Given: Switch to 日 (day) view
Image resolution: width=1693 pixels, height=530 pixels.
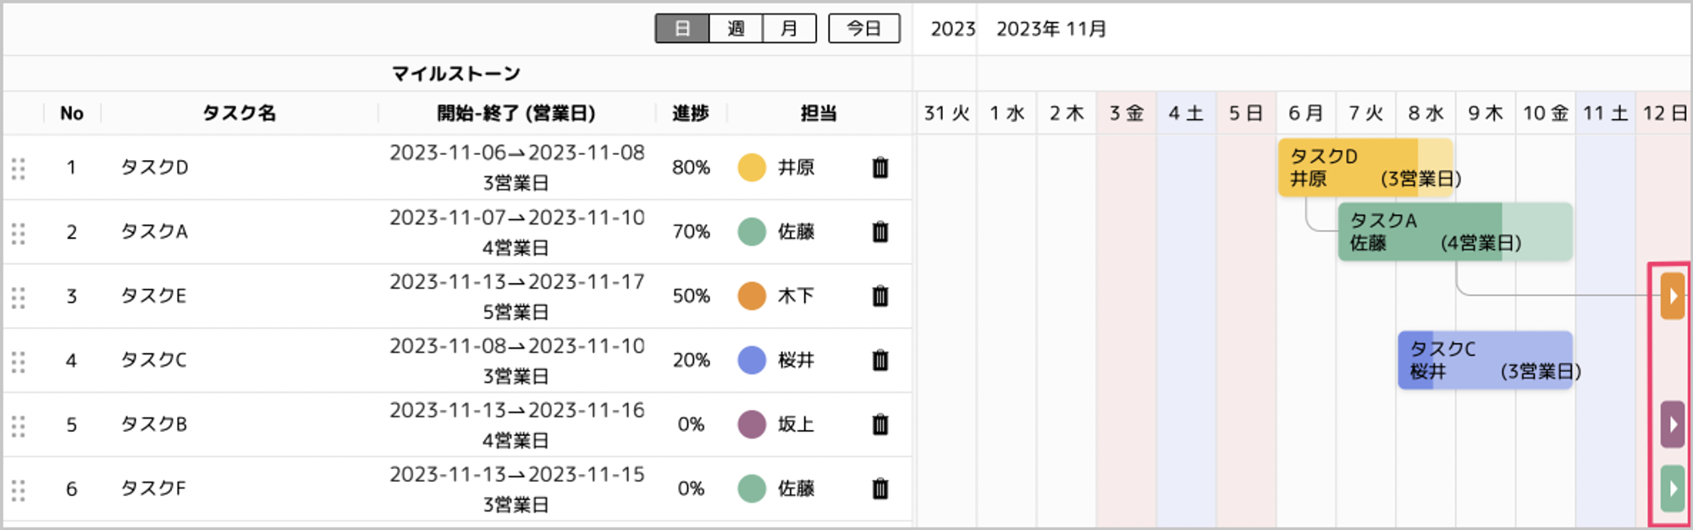Looking at the screenshot, I should coord(682,29).
